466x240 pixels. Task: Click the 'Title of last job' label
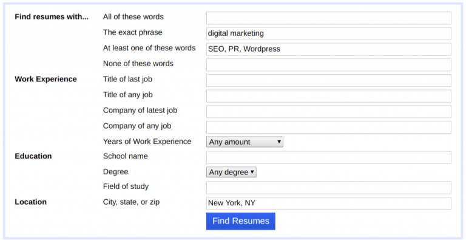(128, 79)
